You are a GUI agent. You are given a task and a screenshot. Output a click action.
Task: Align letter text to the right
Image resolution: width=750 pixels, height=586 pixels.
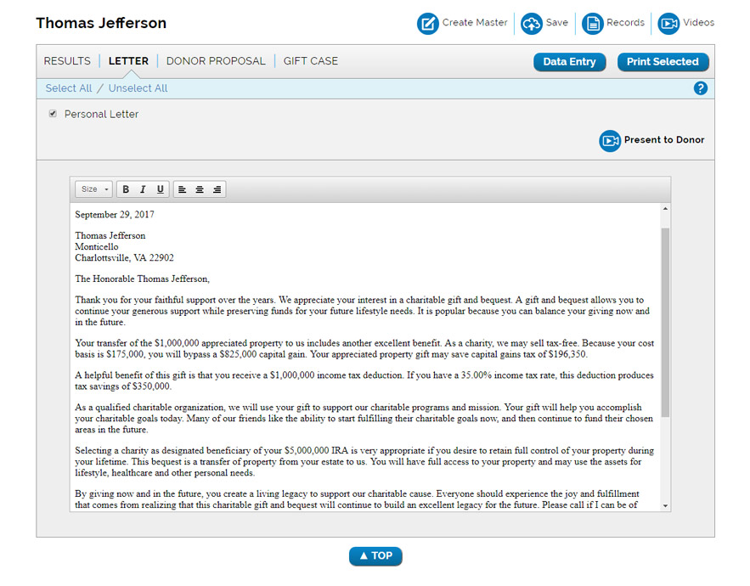217,189
